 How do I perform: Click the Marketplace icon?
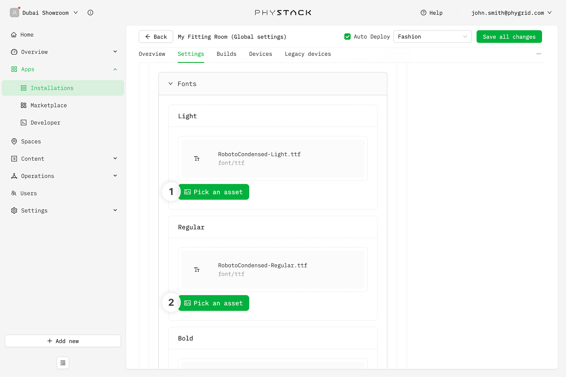tap(24, 105)
